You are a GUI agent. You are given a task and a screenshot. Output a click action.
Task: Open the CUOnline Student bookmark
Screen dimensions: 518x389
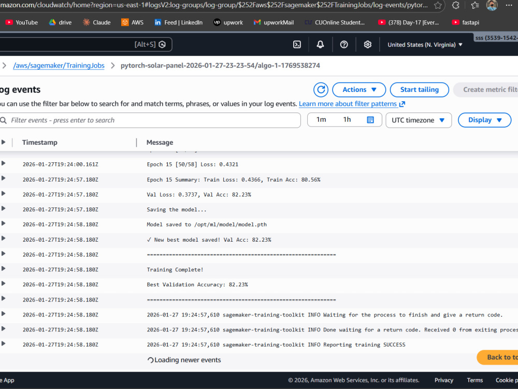coord(335,22)
